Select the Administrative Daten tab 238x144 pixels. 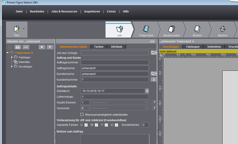pos(73,47)
